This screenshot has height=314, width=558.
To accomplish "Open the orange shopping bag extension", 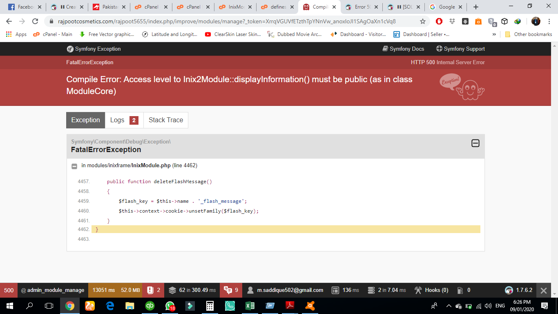I will click(x=478, y=21).
